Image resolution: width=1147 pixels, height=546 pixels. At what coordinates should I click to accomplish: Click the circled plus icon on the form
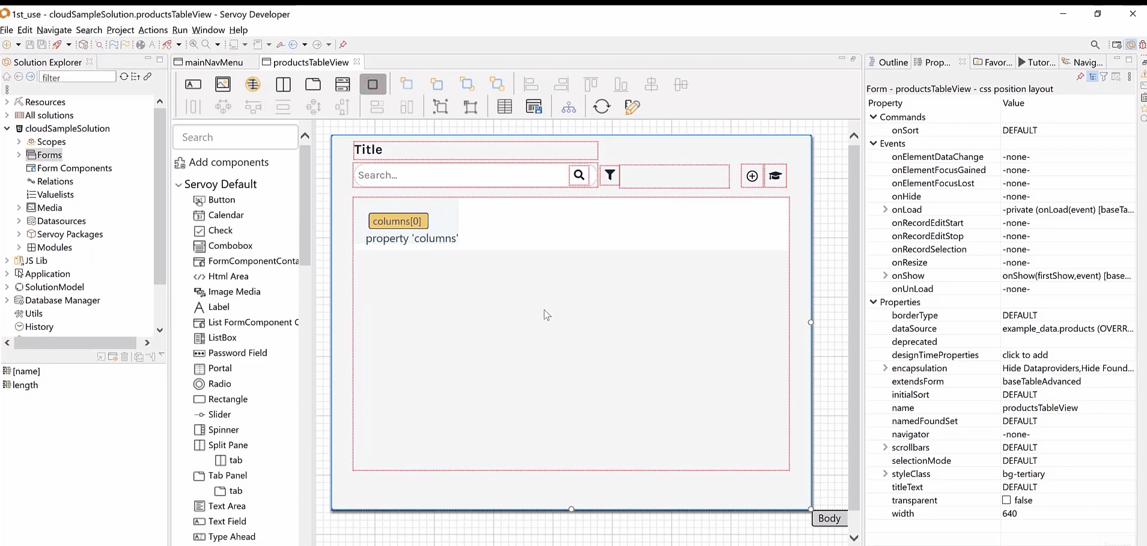click(x=752, y=176)
